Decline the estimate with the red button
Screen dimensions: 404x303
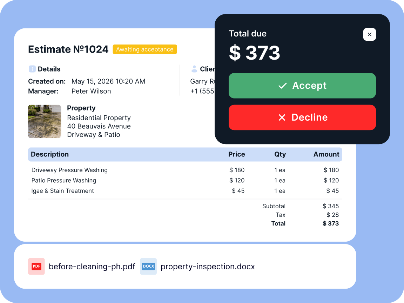[302, 117]
